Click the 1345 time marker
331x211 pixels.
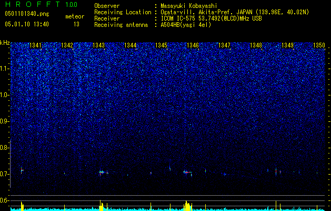point(161,45)
